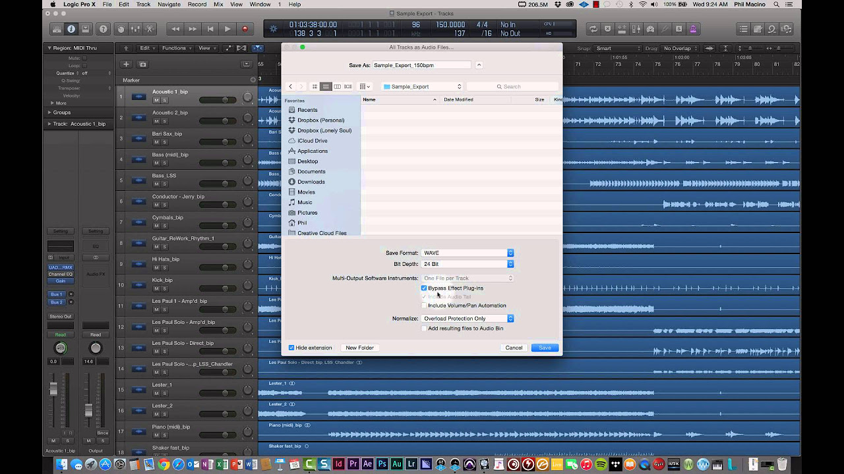Screen dimensions: 844x474
Task: Adjust the Bass_LSS track volume slider
Action: pyautogui.click(x=218, y=184)
